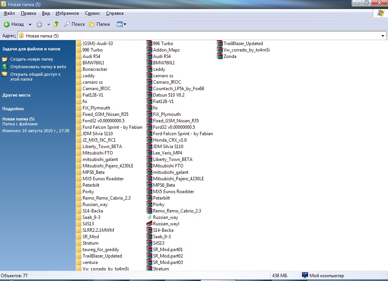
Task: Click the Windows logo throbber icon
Action: coord(380,13)
